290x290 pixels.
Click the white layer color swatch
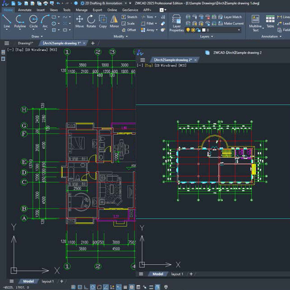204,30
